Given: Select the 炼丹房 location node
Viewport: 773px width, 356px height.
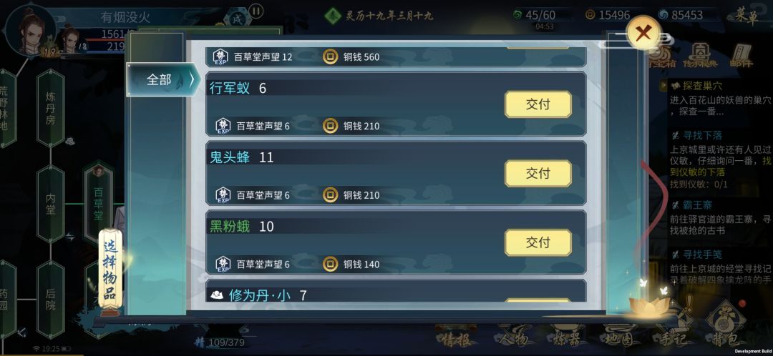Looking at the screenshot, I should (51, 107).
